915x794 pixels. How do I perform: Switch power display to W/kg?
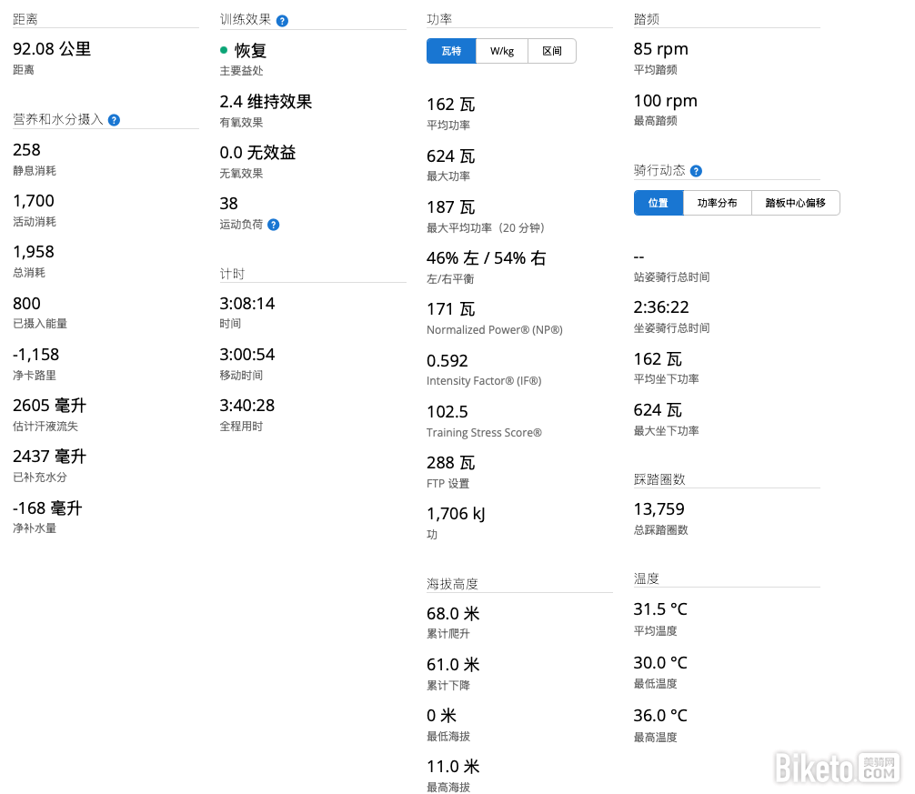(502, 51)
